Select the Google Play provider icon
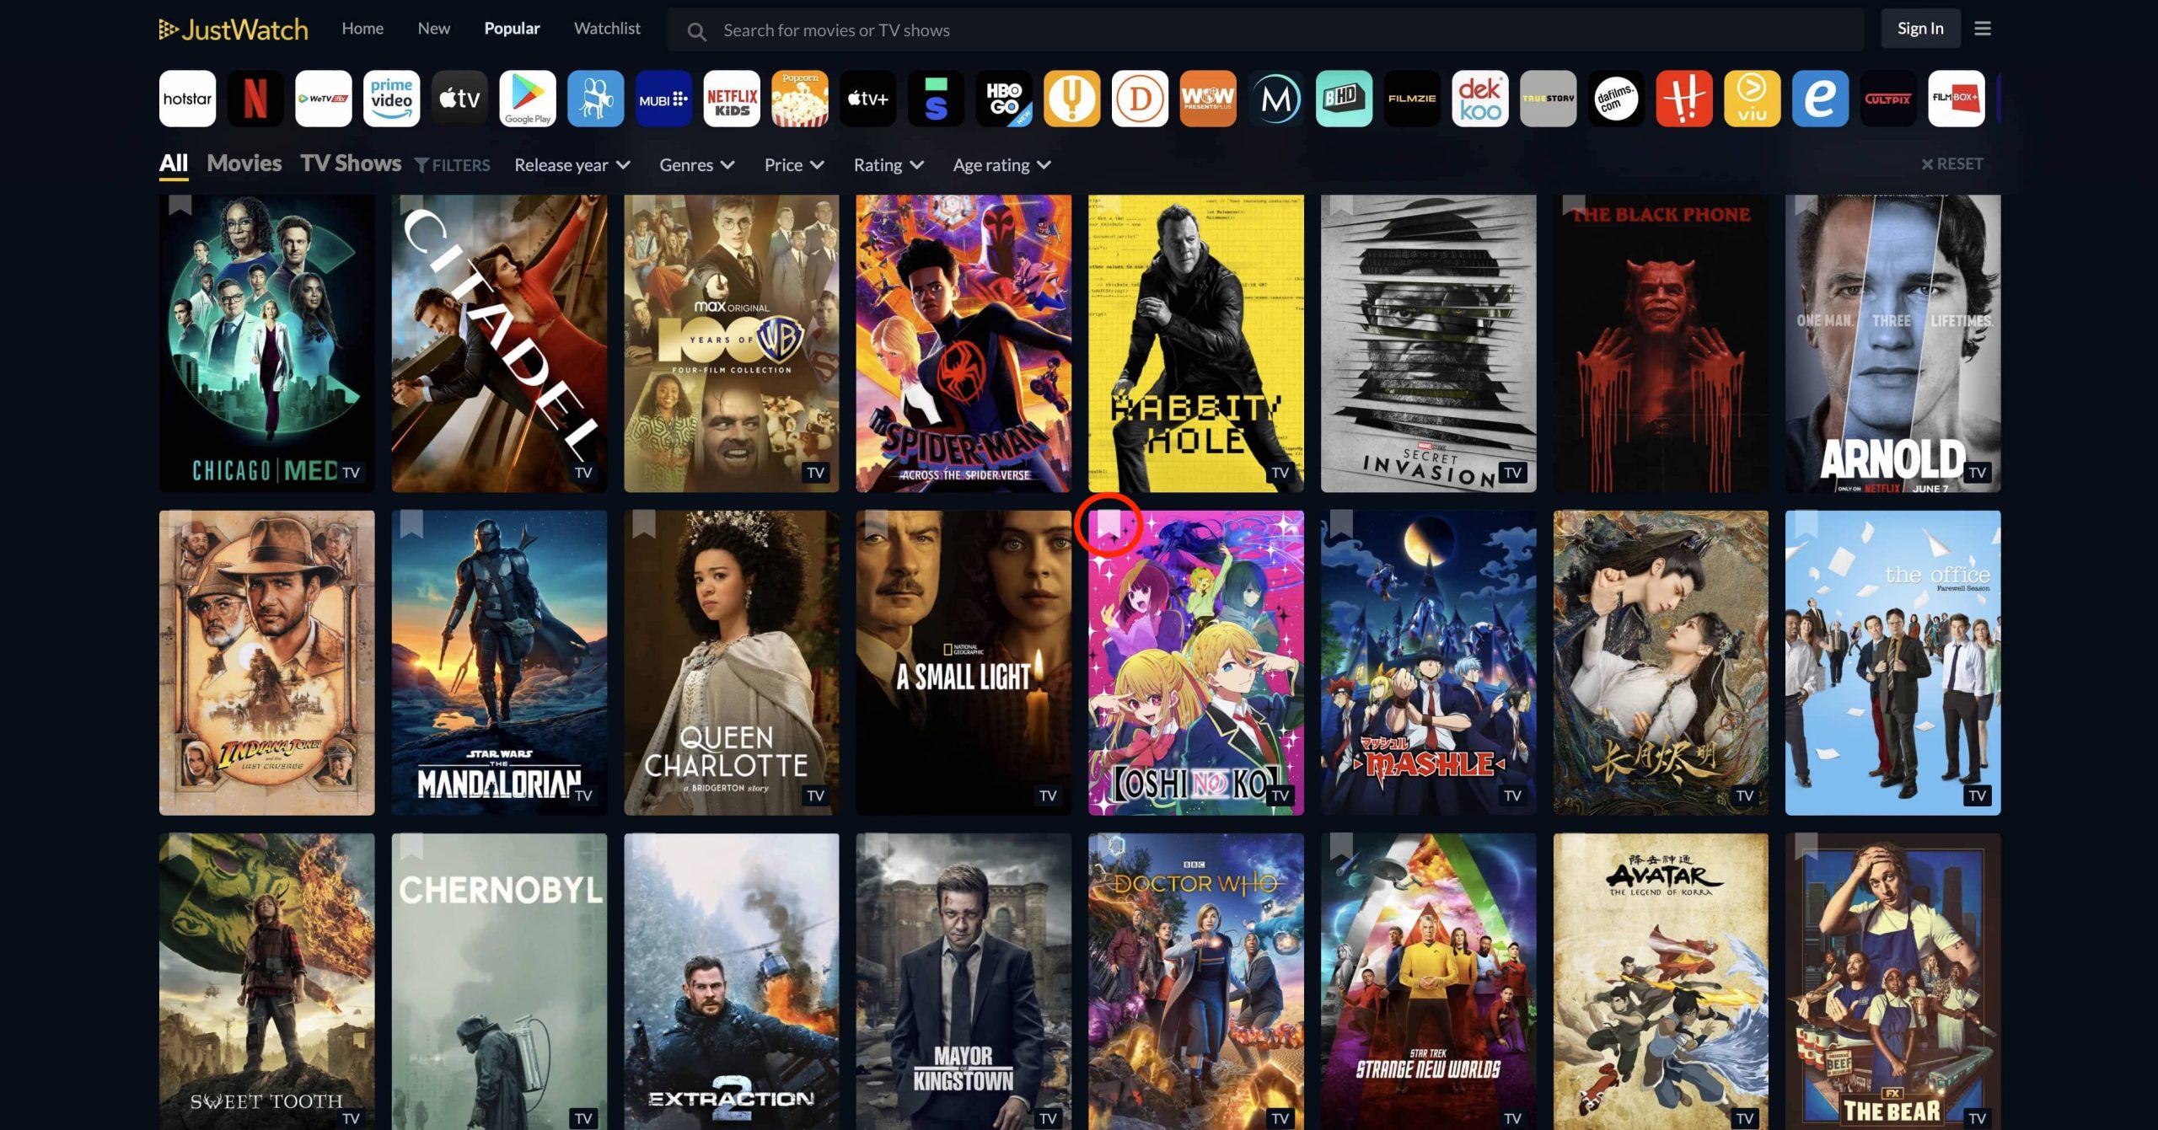2158x1130 pixels. point(528,99)
